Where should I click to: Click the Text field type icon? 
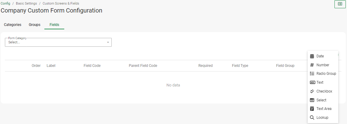point(312,82)
